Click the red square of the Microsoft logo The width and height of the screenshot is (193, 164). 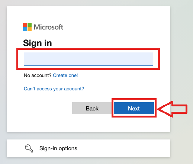[25, 25]
